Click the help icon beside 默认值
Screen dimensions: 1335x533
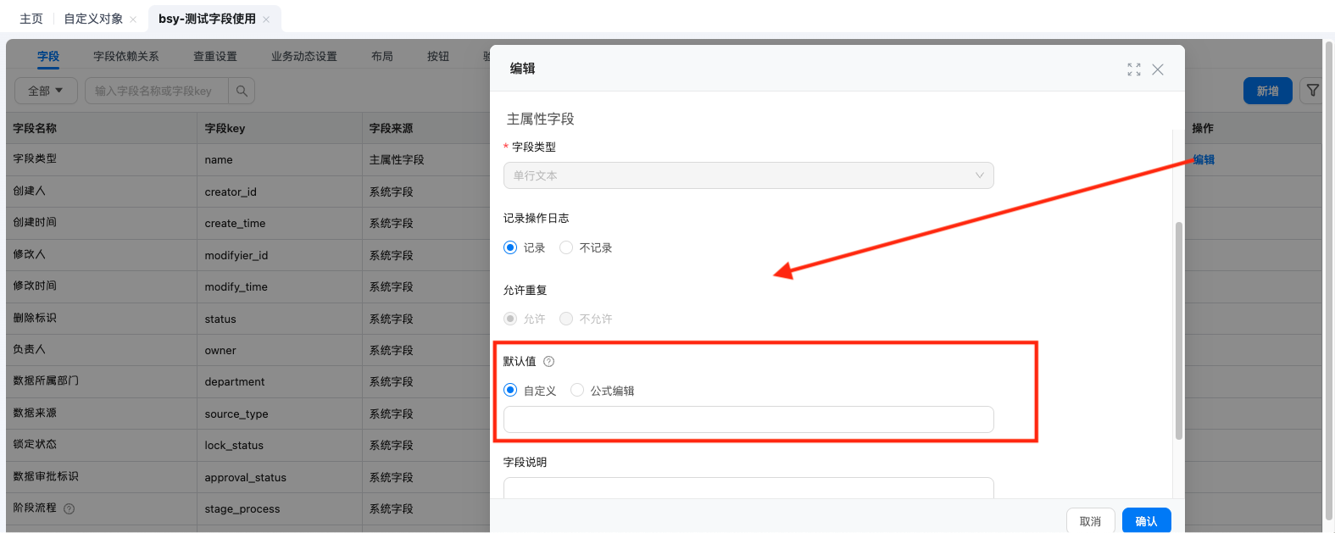(x=549, y=362)
